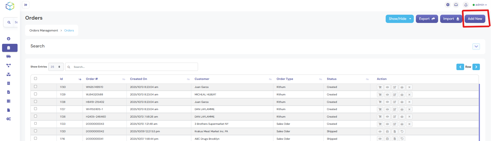Click the basket icon for order H8419-215402
Screen dimensions: 491x141
point(402,102)
